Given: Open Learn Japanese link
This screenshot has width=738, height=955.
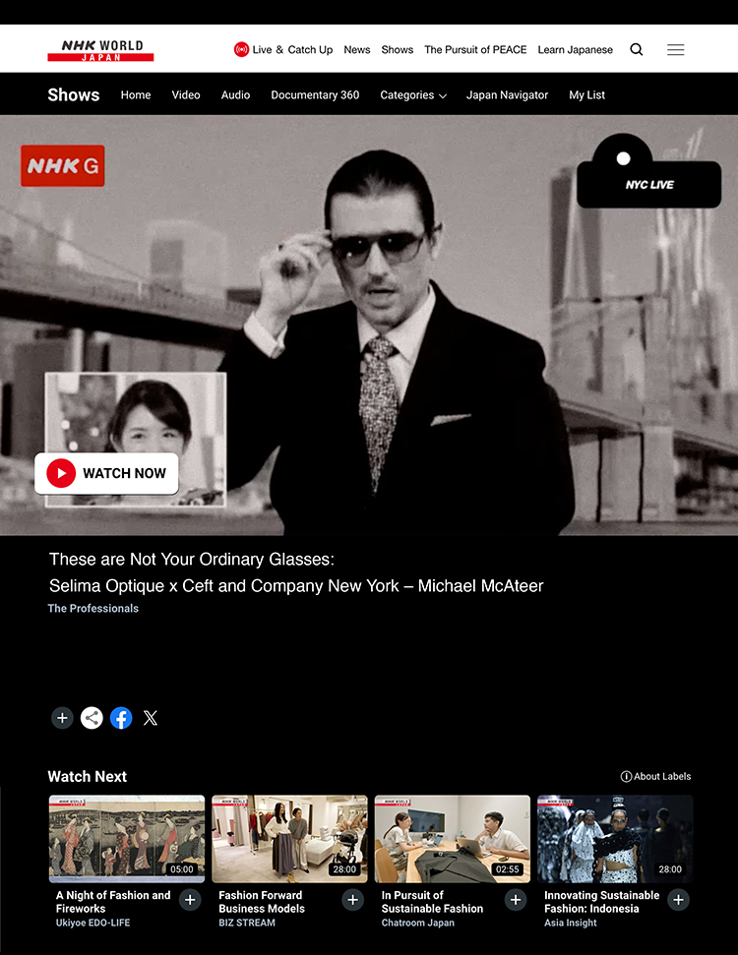Looking at the screenshot, I should click(575, 49).
